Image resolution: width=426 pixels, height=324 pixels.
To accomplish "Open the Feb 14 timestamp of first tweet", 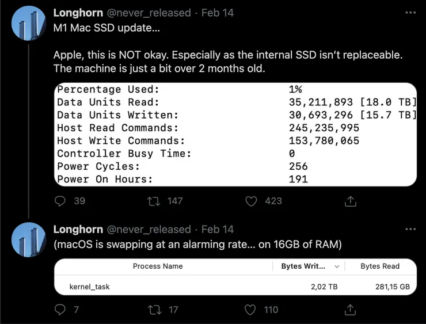I will pos(218,13).
